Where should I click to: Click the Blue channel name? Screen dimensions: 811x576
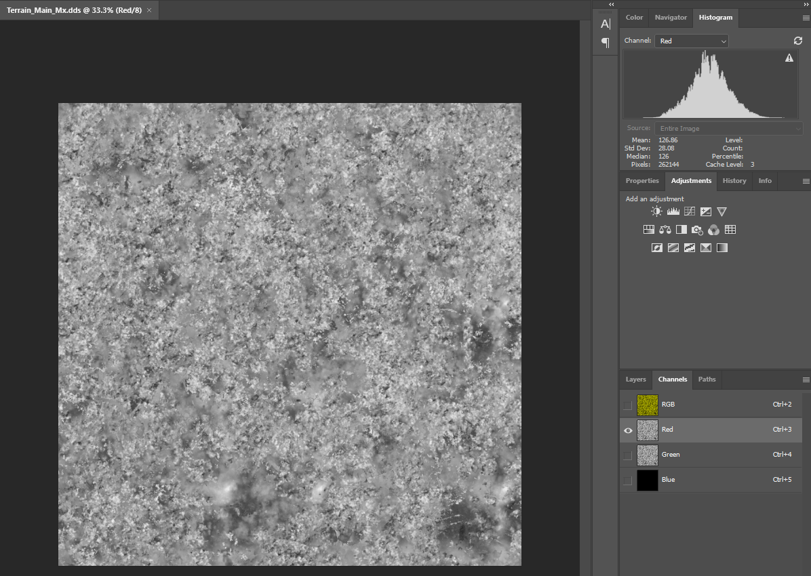[x=668, y=479]
